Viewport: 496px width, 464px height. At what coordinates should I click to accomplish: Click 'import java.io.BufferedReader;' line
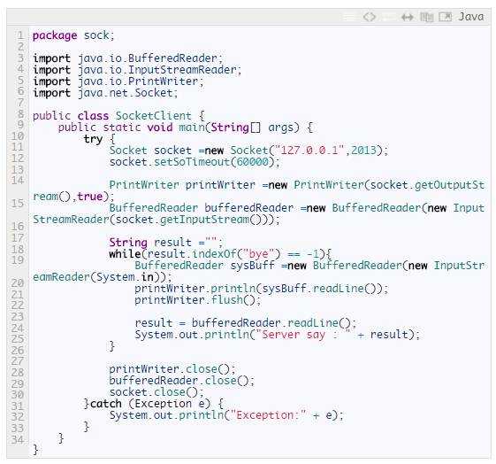tap(128, 58)
